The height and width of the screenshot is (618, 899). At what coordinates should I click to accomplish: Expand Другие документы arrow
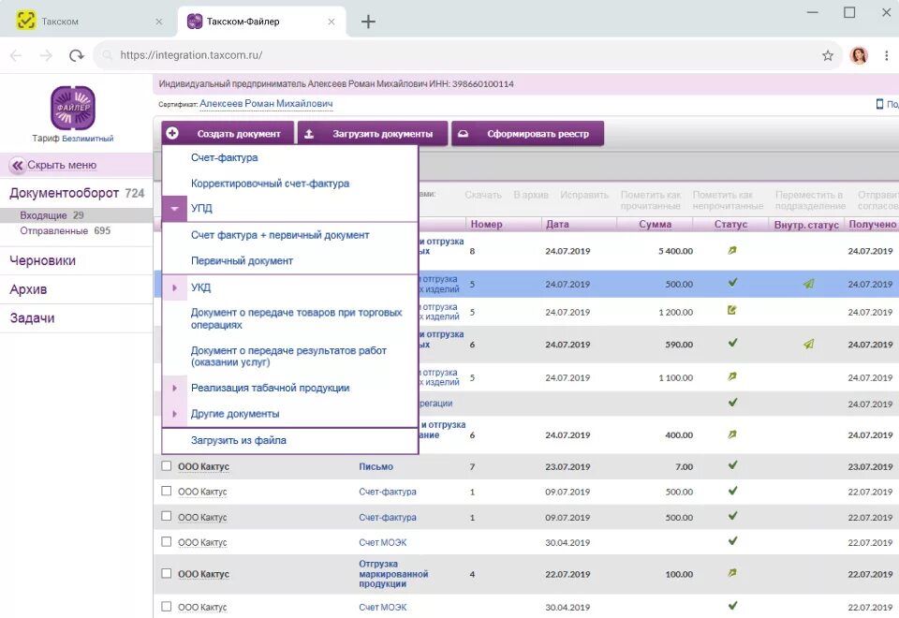pyautogui.click(x=174, y=414)
